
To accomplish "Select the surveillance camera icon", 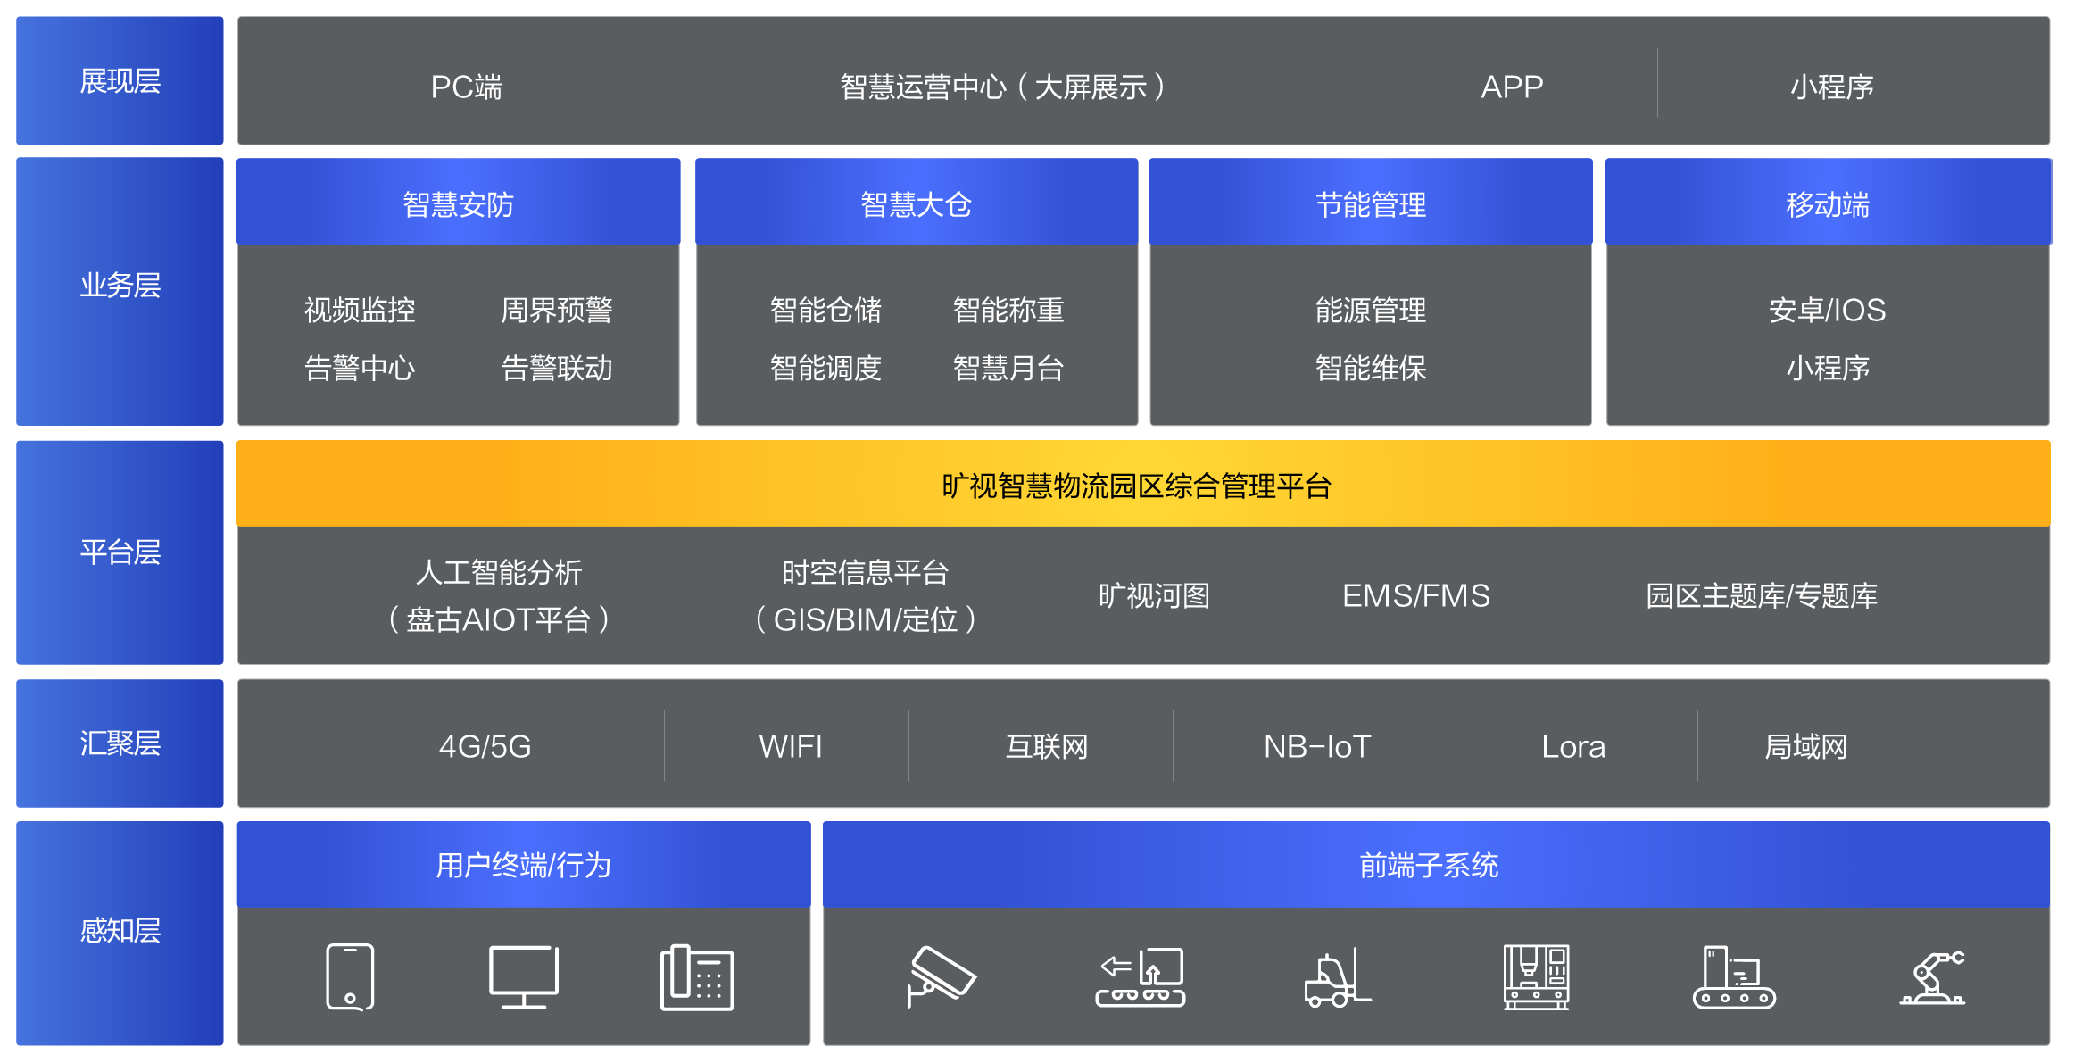I will (x=942, y=976).
